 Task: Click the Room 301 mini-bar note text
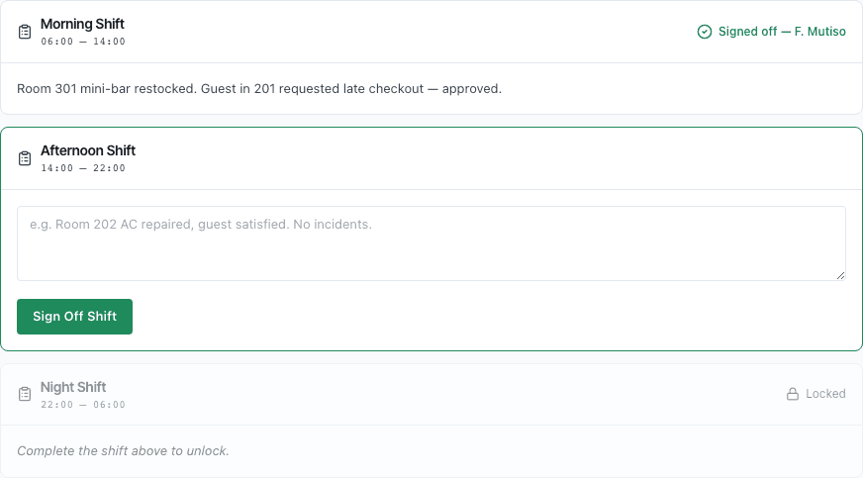pyautogui.click(x=259, y=89)
